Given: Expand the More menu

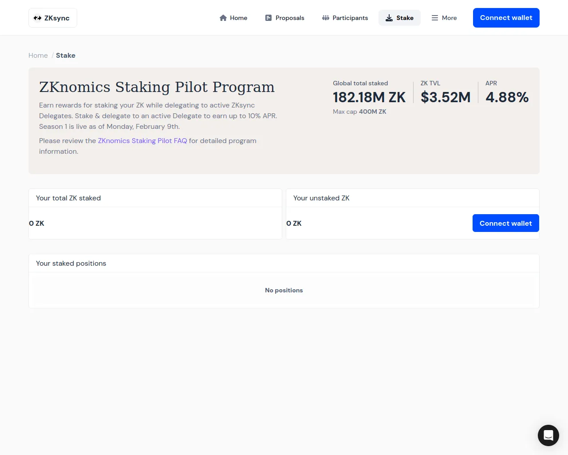Looking at the screenshot, I should click(x=444, y=18).
